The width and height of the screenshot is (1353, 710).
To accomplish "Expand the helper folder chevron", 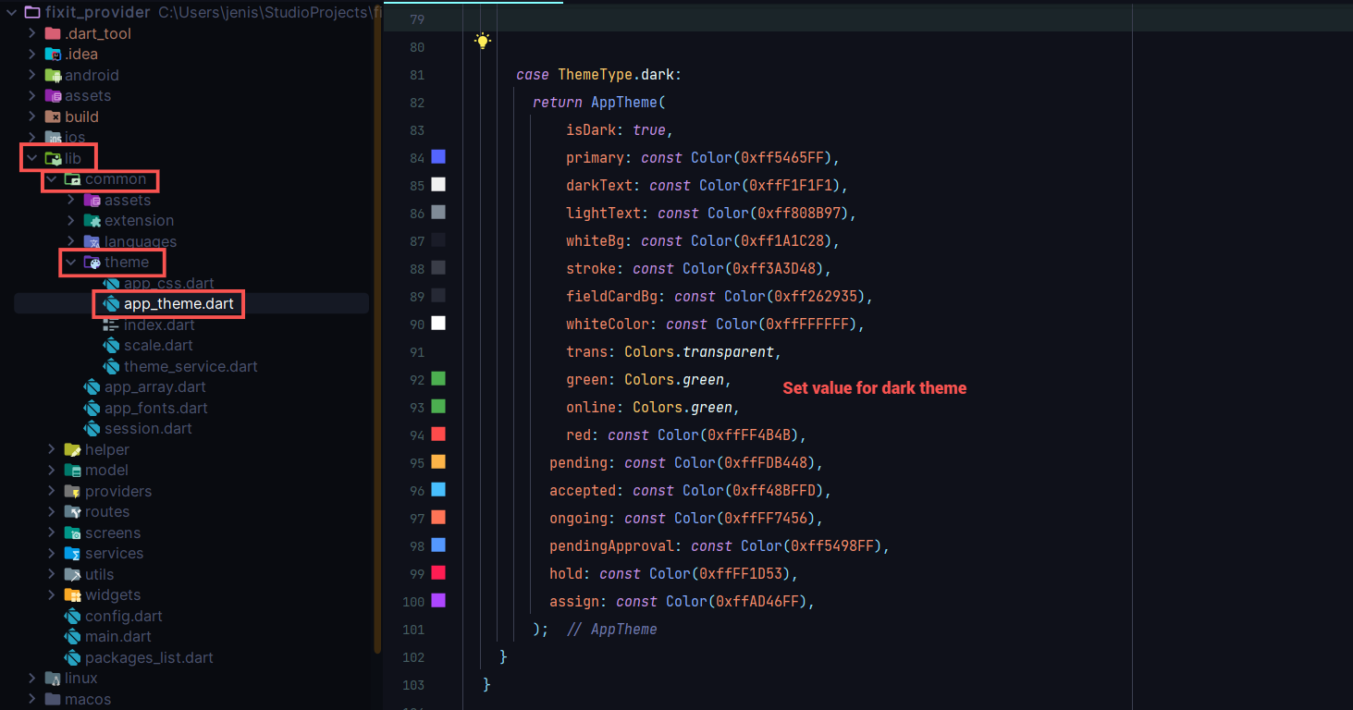I will (52, 450).
